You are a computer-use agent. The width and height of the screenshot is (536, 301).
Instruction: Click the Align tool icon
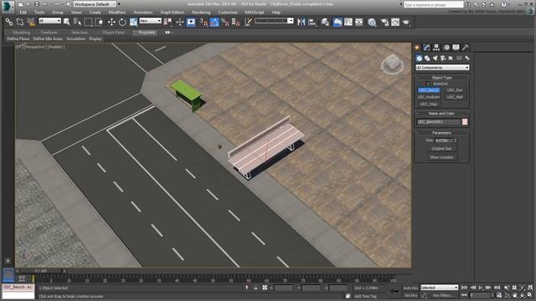point(312,23)
